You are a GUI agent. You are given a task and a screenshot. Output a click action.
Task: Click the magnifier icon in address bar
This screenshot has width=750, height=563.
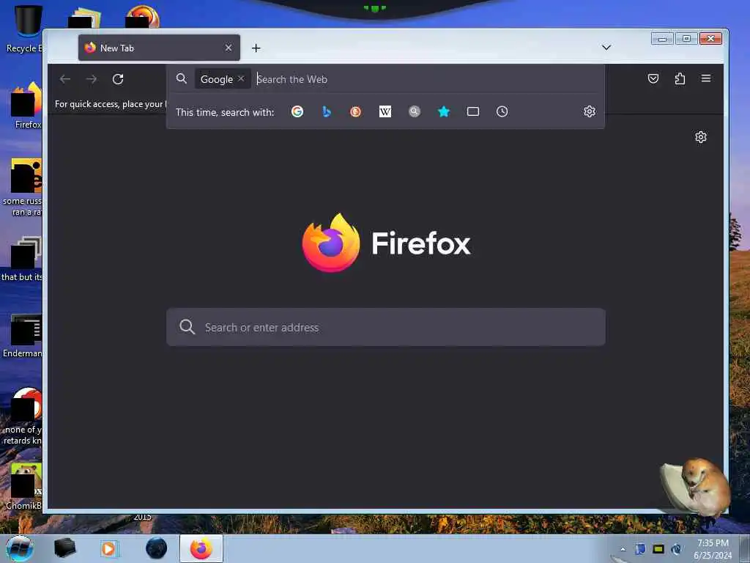click(182, 78)
